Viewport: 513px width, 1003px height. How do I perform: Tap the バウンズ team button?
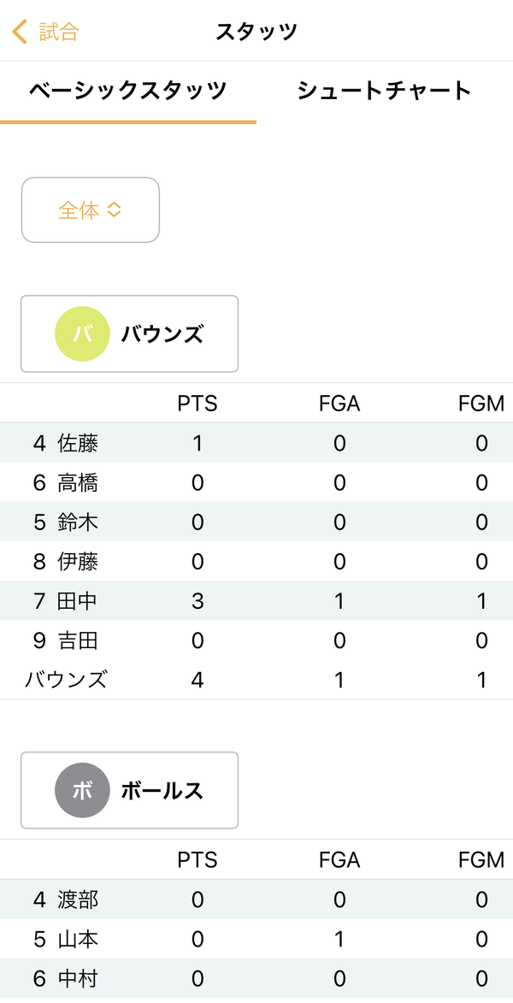click(x=129, y=334)
